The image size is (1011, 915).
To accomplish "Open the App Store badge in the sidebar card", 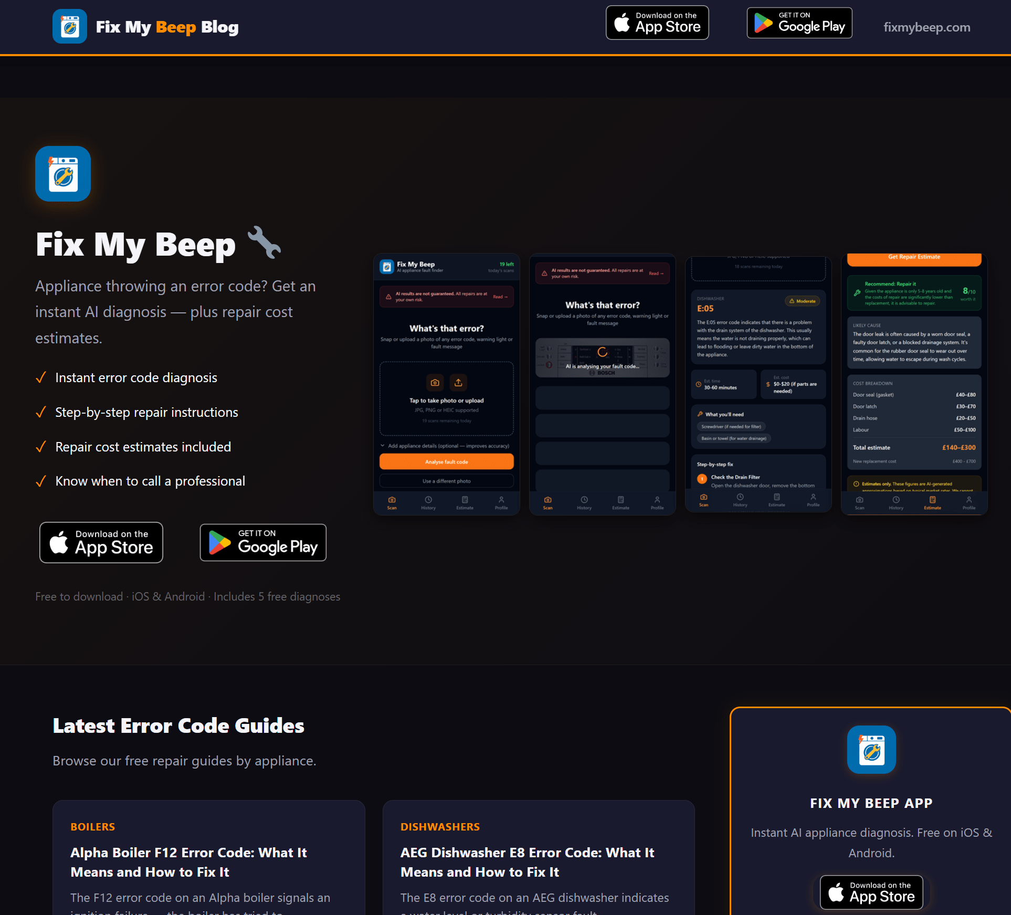I will pyautogui.click(x=871, y=892).
